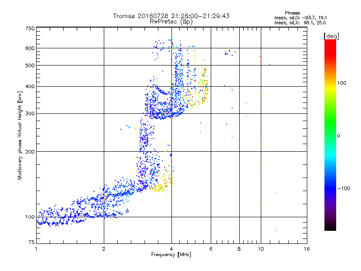Click the y-axis tick label '500'

tap(30, 65)
